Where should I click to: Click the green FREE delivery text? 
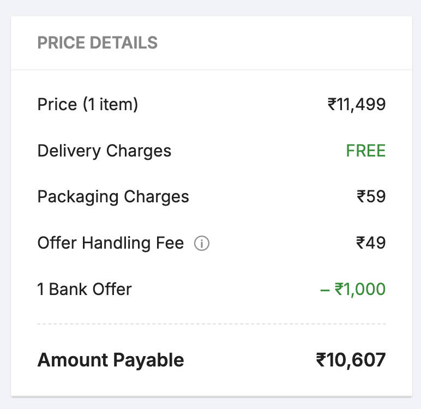click(365, 151)
